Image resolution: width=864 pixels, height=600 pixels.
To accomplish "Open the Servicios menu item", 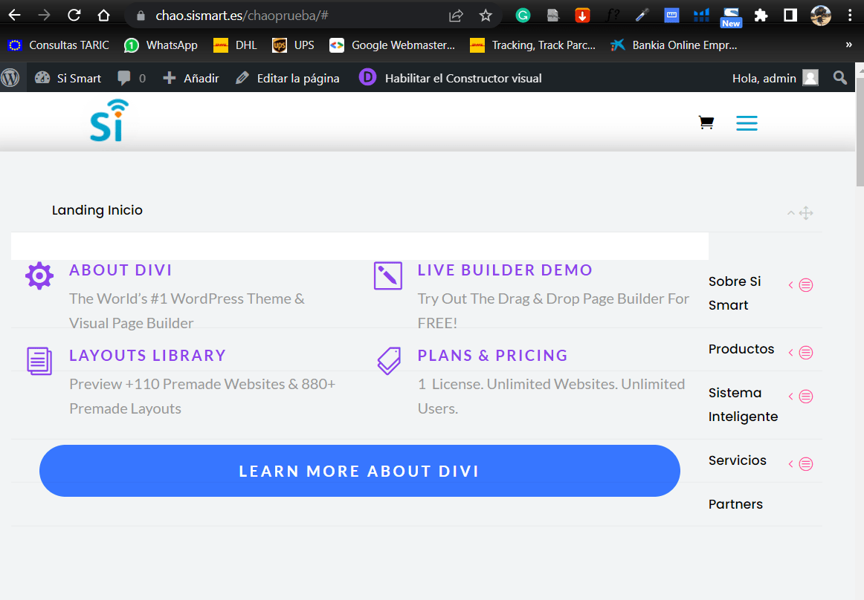I will pyautogui.click(x=738, y=460).
